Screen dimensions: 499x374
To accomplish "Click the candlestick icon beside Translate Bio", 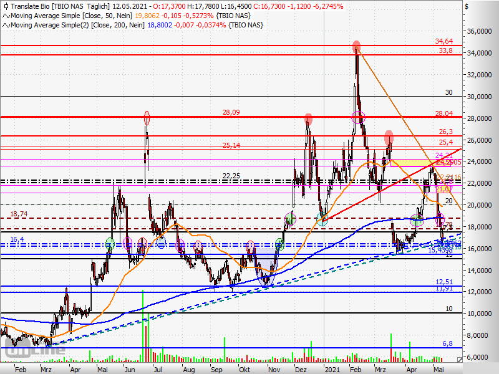I will [6, 6].
